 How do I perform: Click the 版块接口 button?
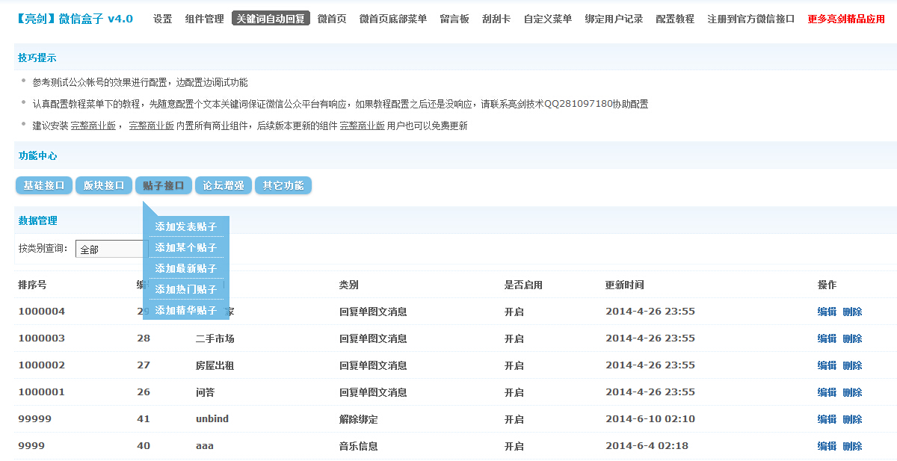(x=103, y=185)
